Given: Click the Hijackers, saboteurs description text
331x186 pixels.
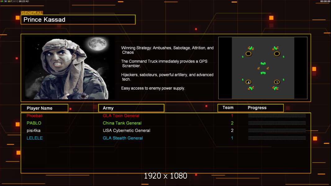Looking at the screenshot, I should (167, 77).
